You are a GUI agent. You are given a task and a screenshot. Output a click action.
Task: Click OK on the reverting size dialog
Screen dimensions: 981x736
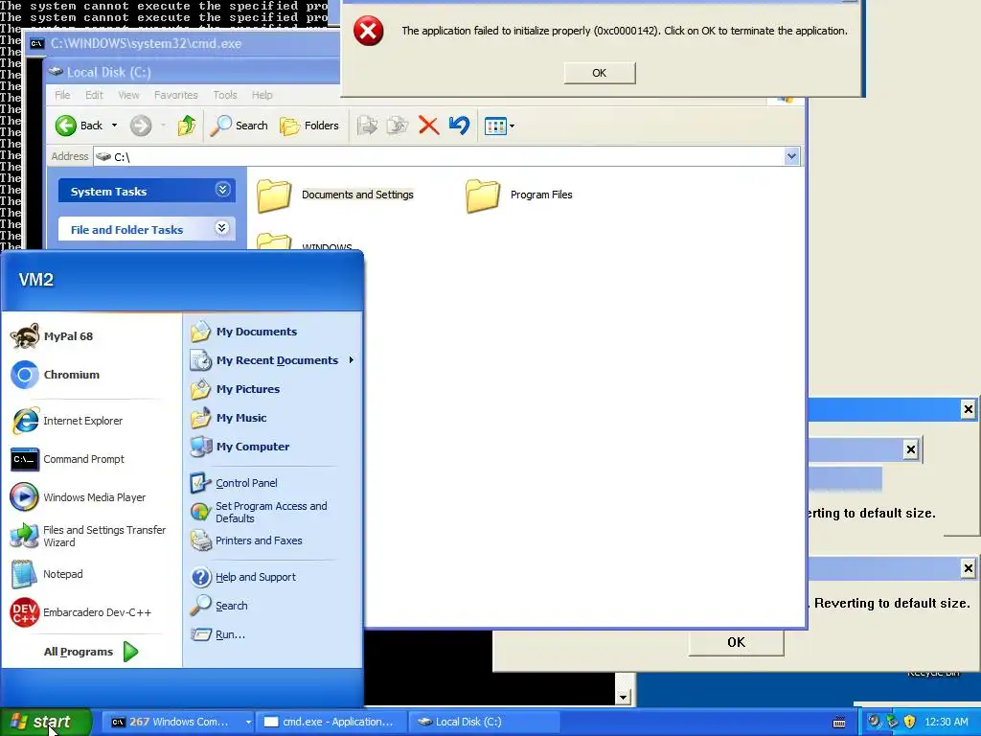(x=736, y=643)
